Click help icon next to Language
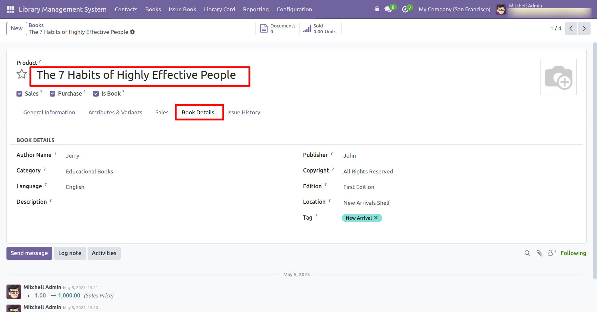The height and width of the screenshot is (312, 597). pyautogui.click(x=46, y=185)
